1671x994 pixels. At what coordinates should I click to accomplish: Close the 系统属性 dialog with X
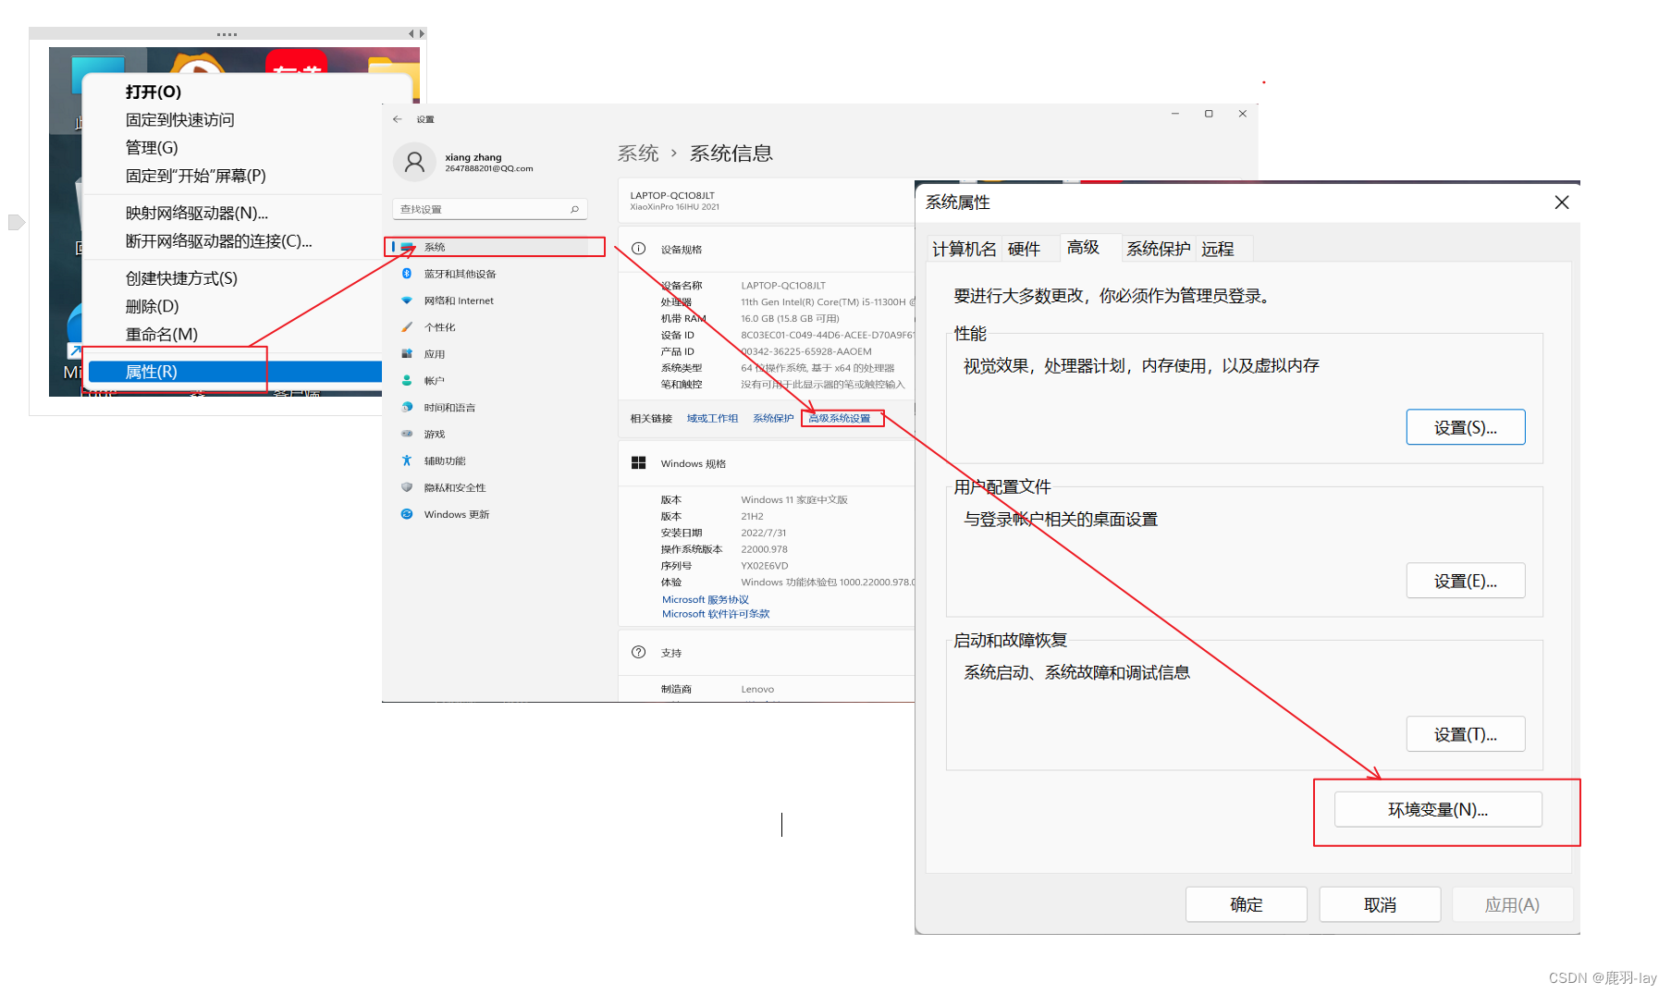pos(1562,202)
